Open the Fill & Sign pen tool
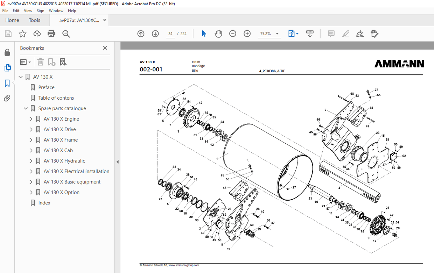The width and height of the screenshot is (434, 273). 360,34
